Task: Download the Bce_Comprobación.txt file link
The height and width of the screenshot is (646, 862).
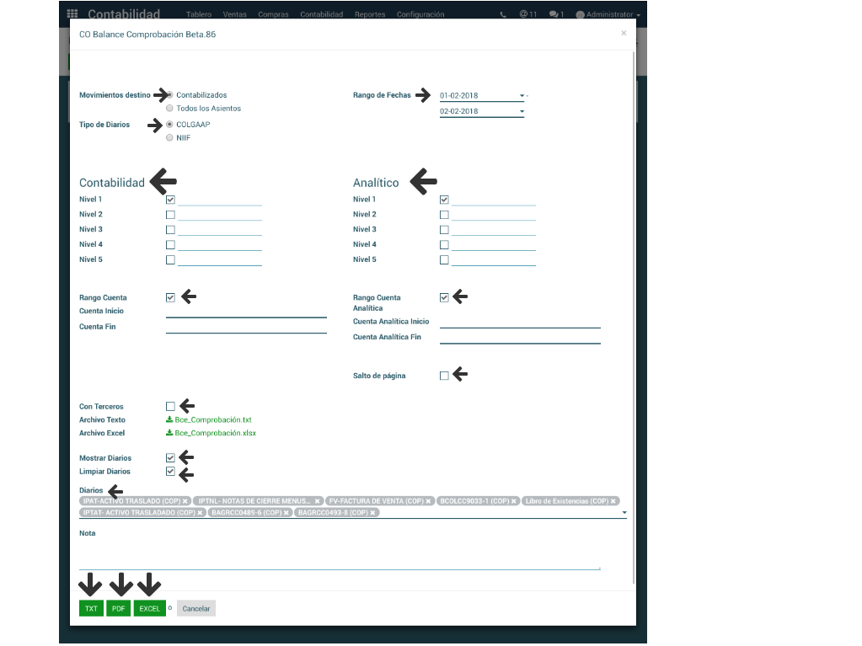Action: click(x=213, y=419)
